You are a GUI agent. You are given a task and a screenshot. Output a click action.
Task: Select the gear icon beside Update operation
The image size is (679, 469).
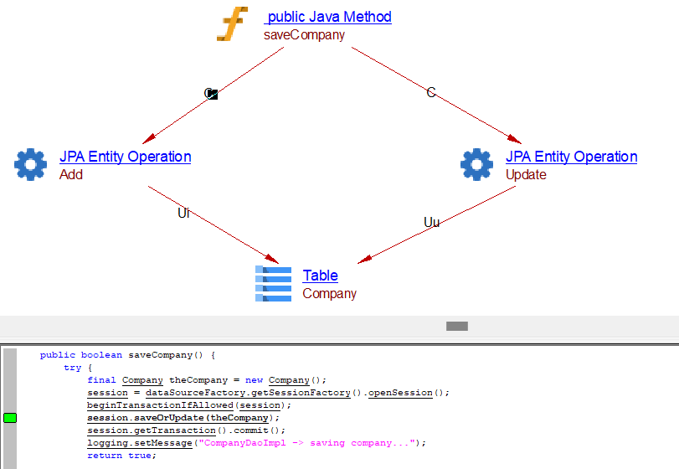(x=477, y=164)
